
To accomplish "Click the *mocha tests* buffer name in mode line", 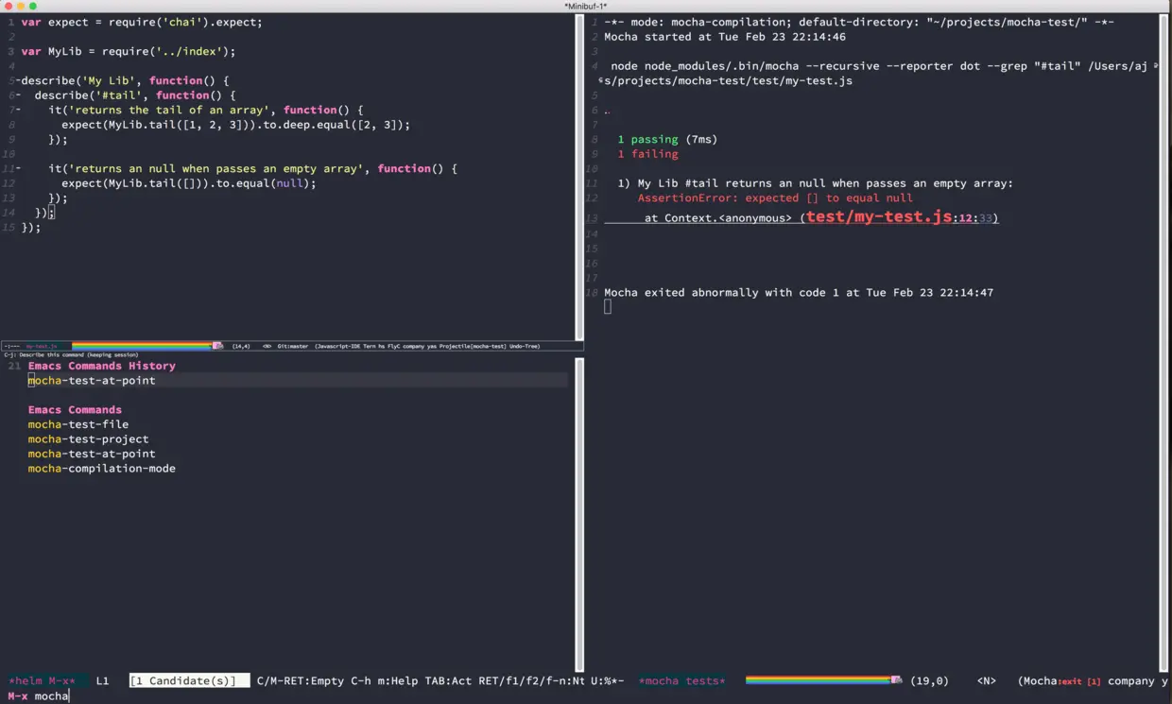I will click(681, 680).
